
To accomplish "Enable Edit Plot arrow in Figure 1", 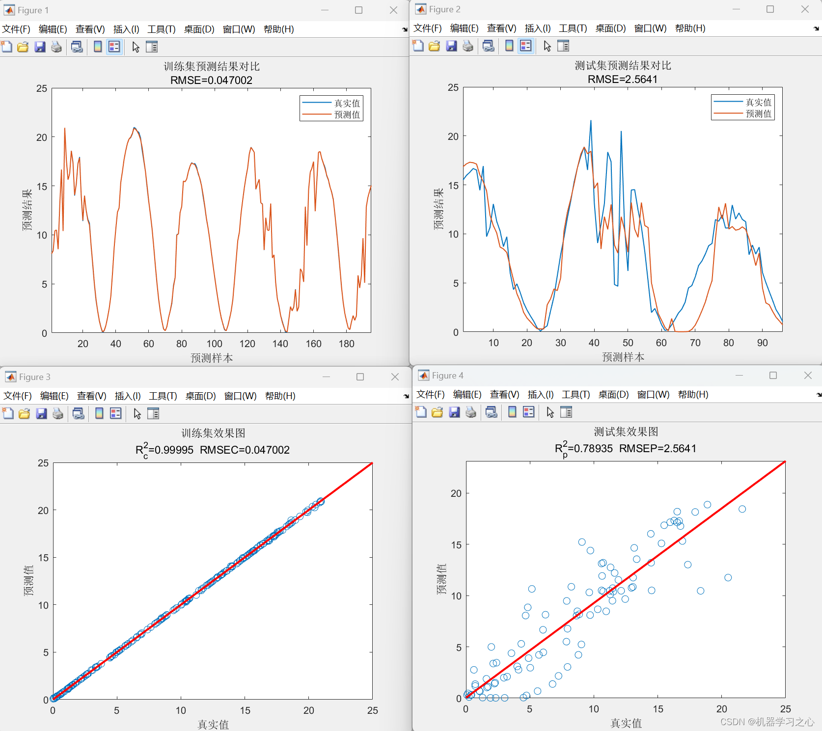I will pos(136,47).
